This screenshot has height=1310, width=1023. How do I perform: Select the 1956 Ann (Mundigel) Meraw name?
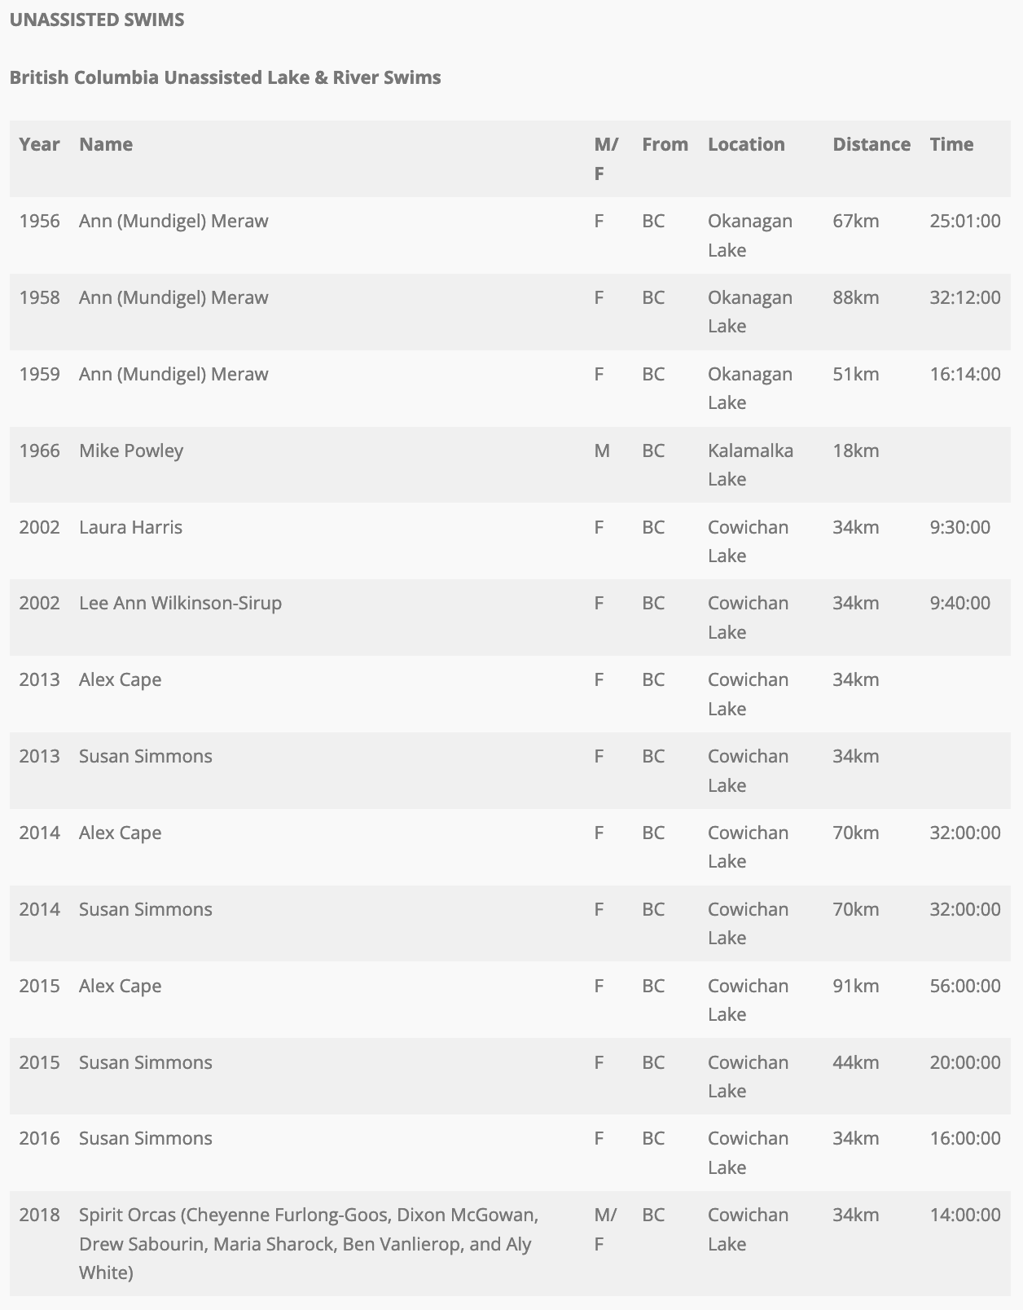tap(173, 221)
